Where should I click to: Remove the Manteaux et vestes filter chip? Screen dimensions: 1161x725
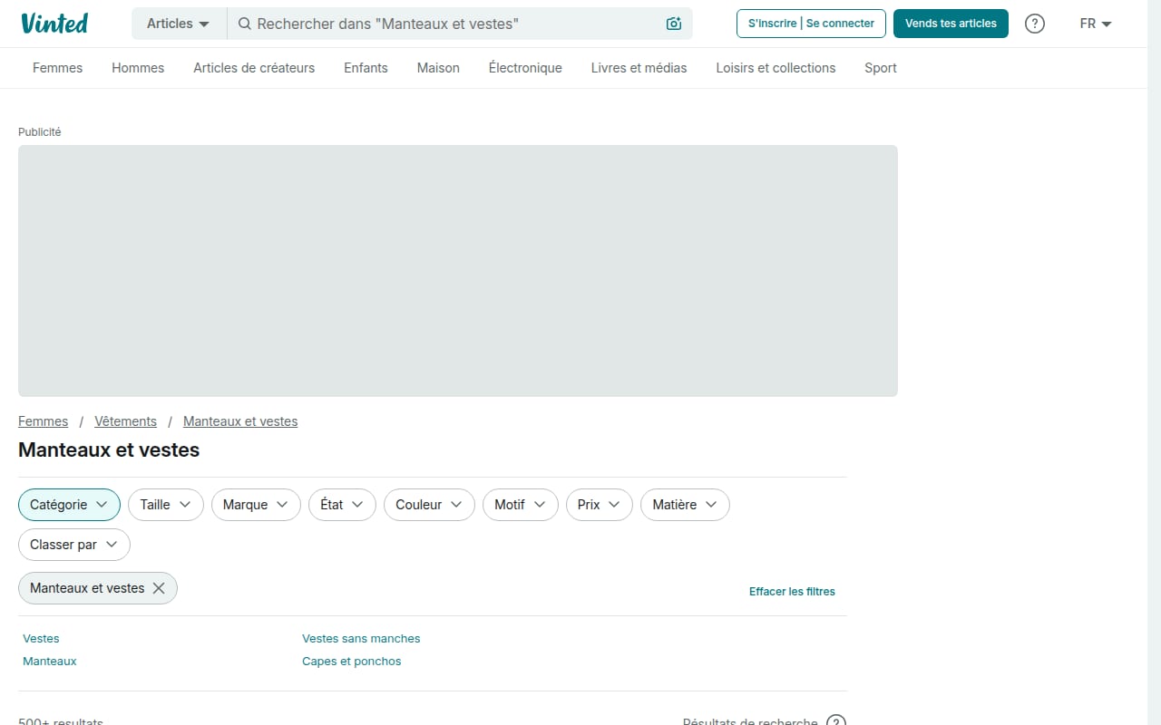159,588
